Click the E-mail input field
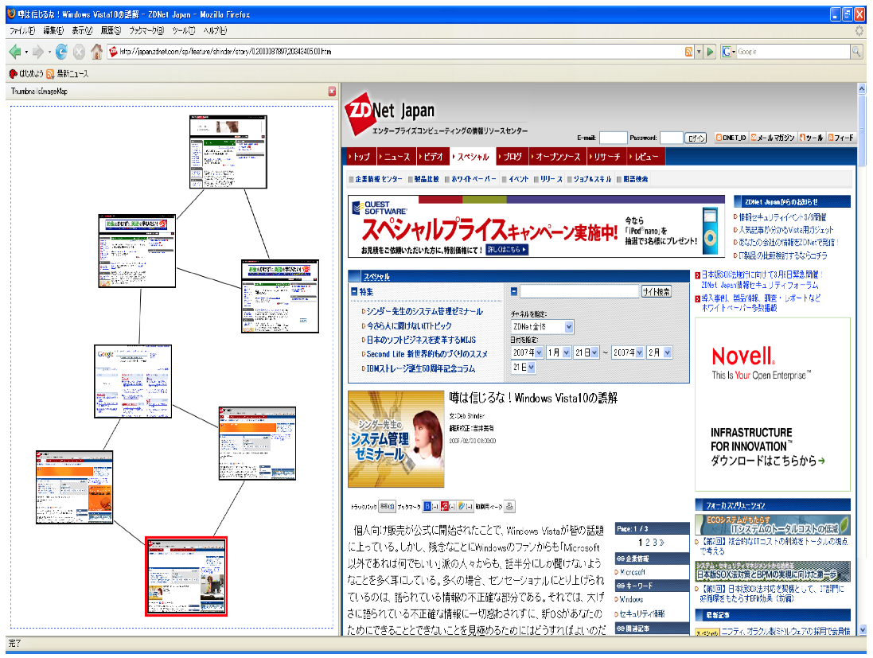 (x=613, y=138)
